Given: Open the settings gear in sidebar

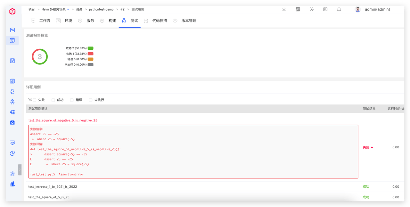Looking at the screenshot, I should pyautogui.click(x=12, y=173).
